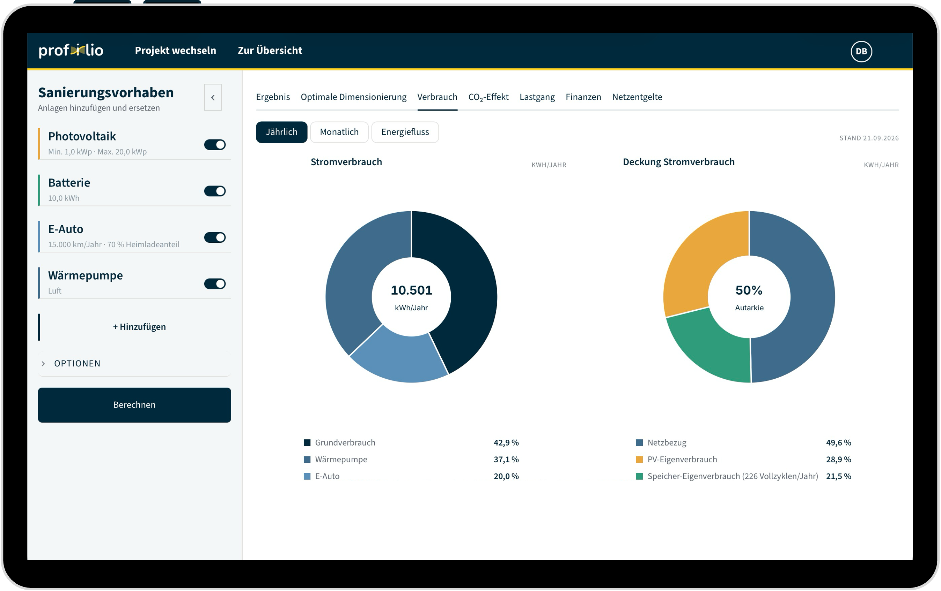The width and height of the screenshot is (941, 591).
Task: Click the + Hinzufügen button
Action: click(x=139, y=327)
